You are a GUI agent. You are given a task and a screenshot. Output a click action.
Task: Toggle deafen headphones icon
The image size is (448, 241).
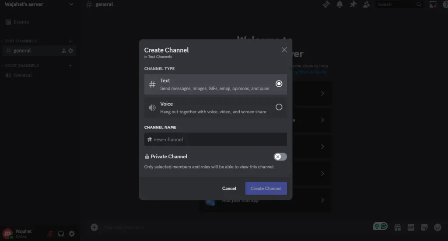61,234
